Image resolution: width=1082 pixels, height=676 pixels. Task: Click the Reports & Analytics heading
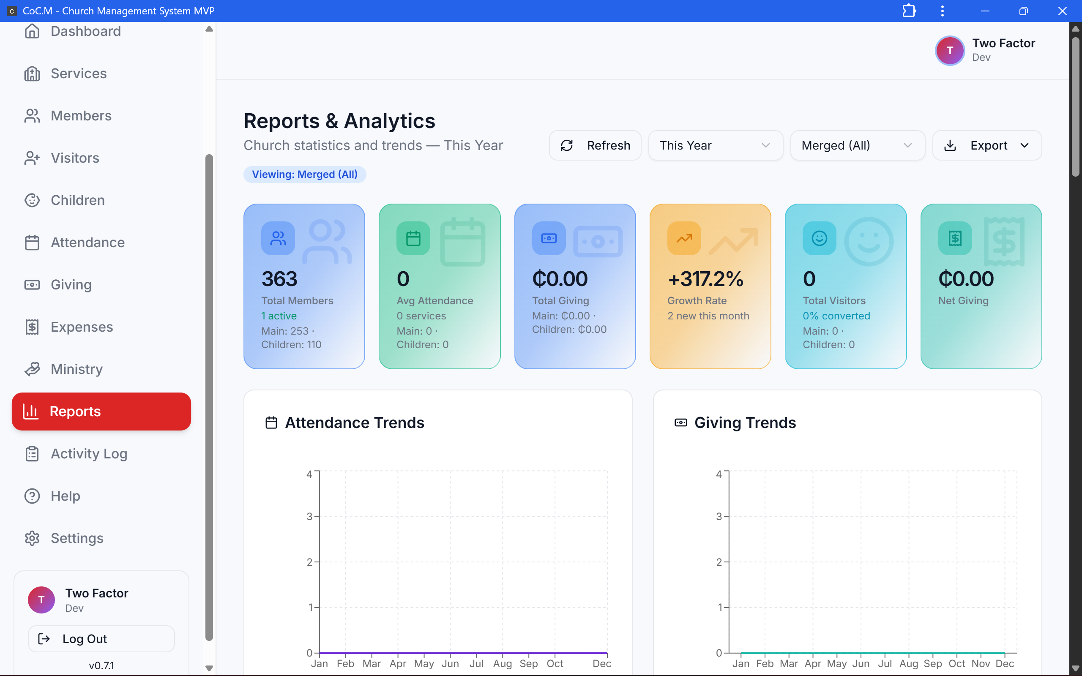coord(339,121)
